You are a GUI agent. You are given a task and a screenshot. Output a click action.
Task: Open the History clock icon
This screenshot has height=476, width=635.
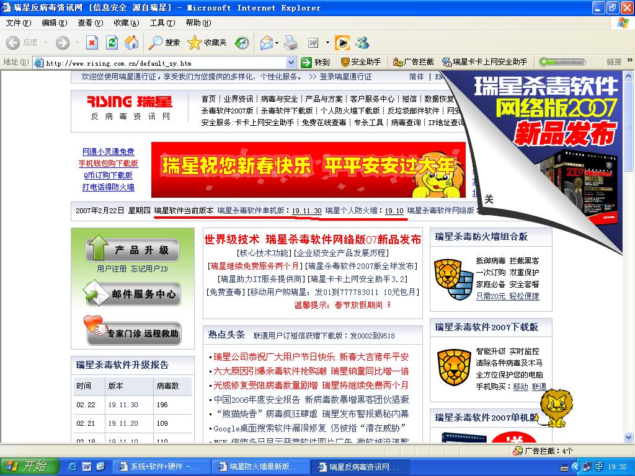pyautogui.click(x=242, y=43)
